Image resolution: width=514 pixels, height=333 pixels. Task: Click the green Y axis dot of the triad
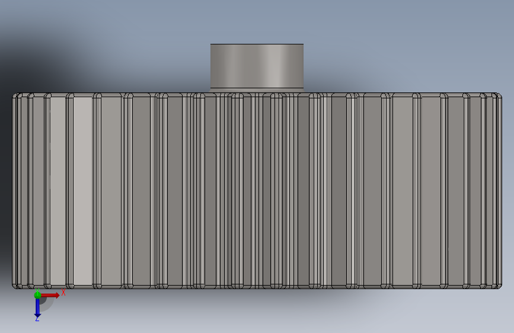click(x=37, y=295)
